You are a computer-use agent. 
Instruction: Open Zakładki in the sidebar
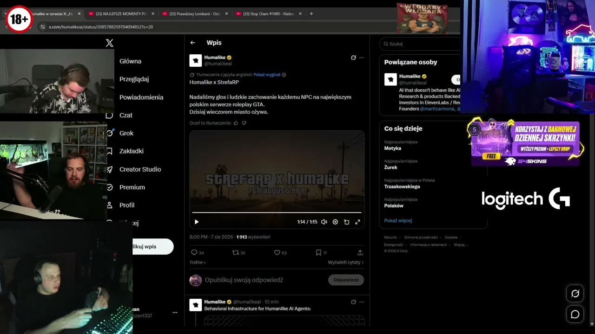(x=132, y=151)
